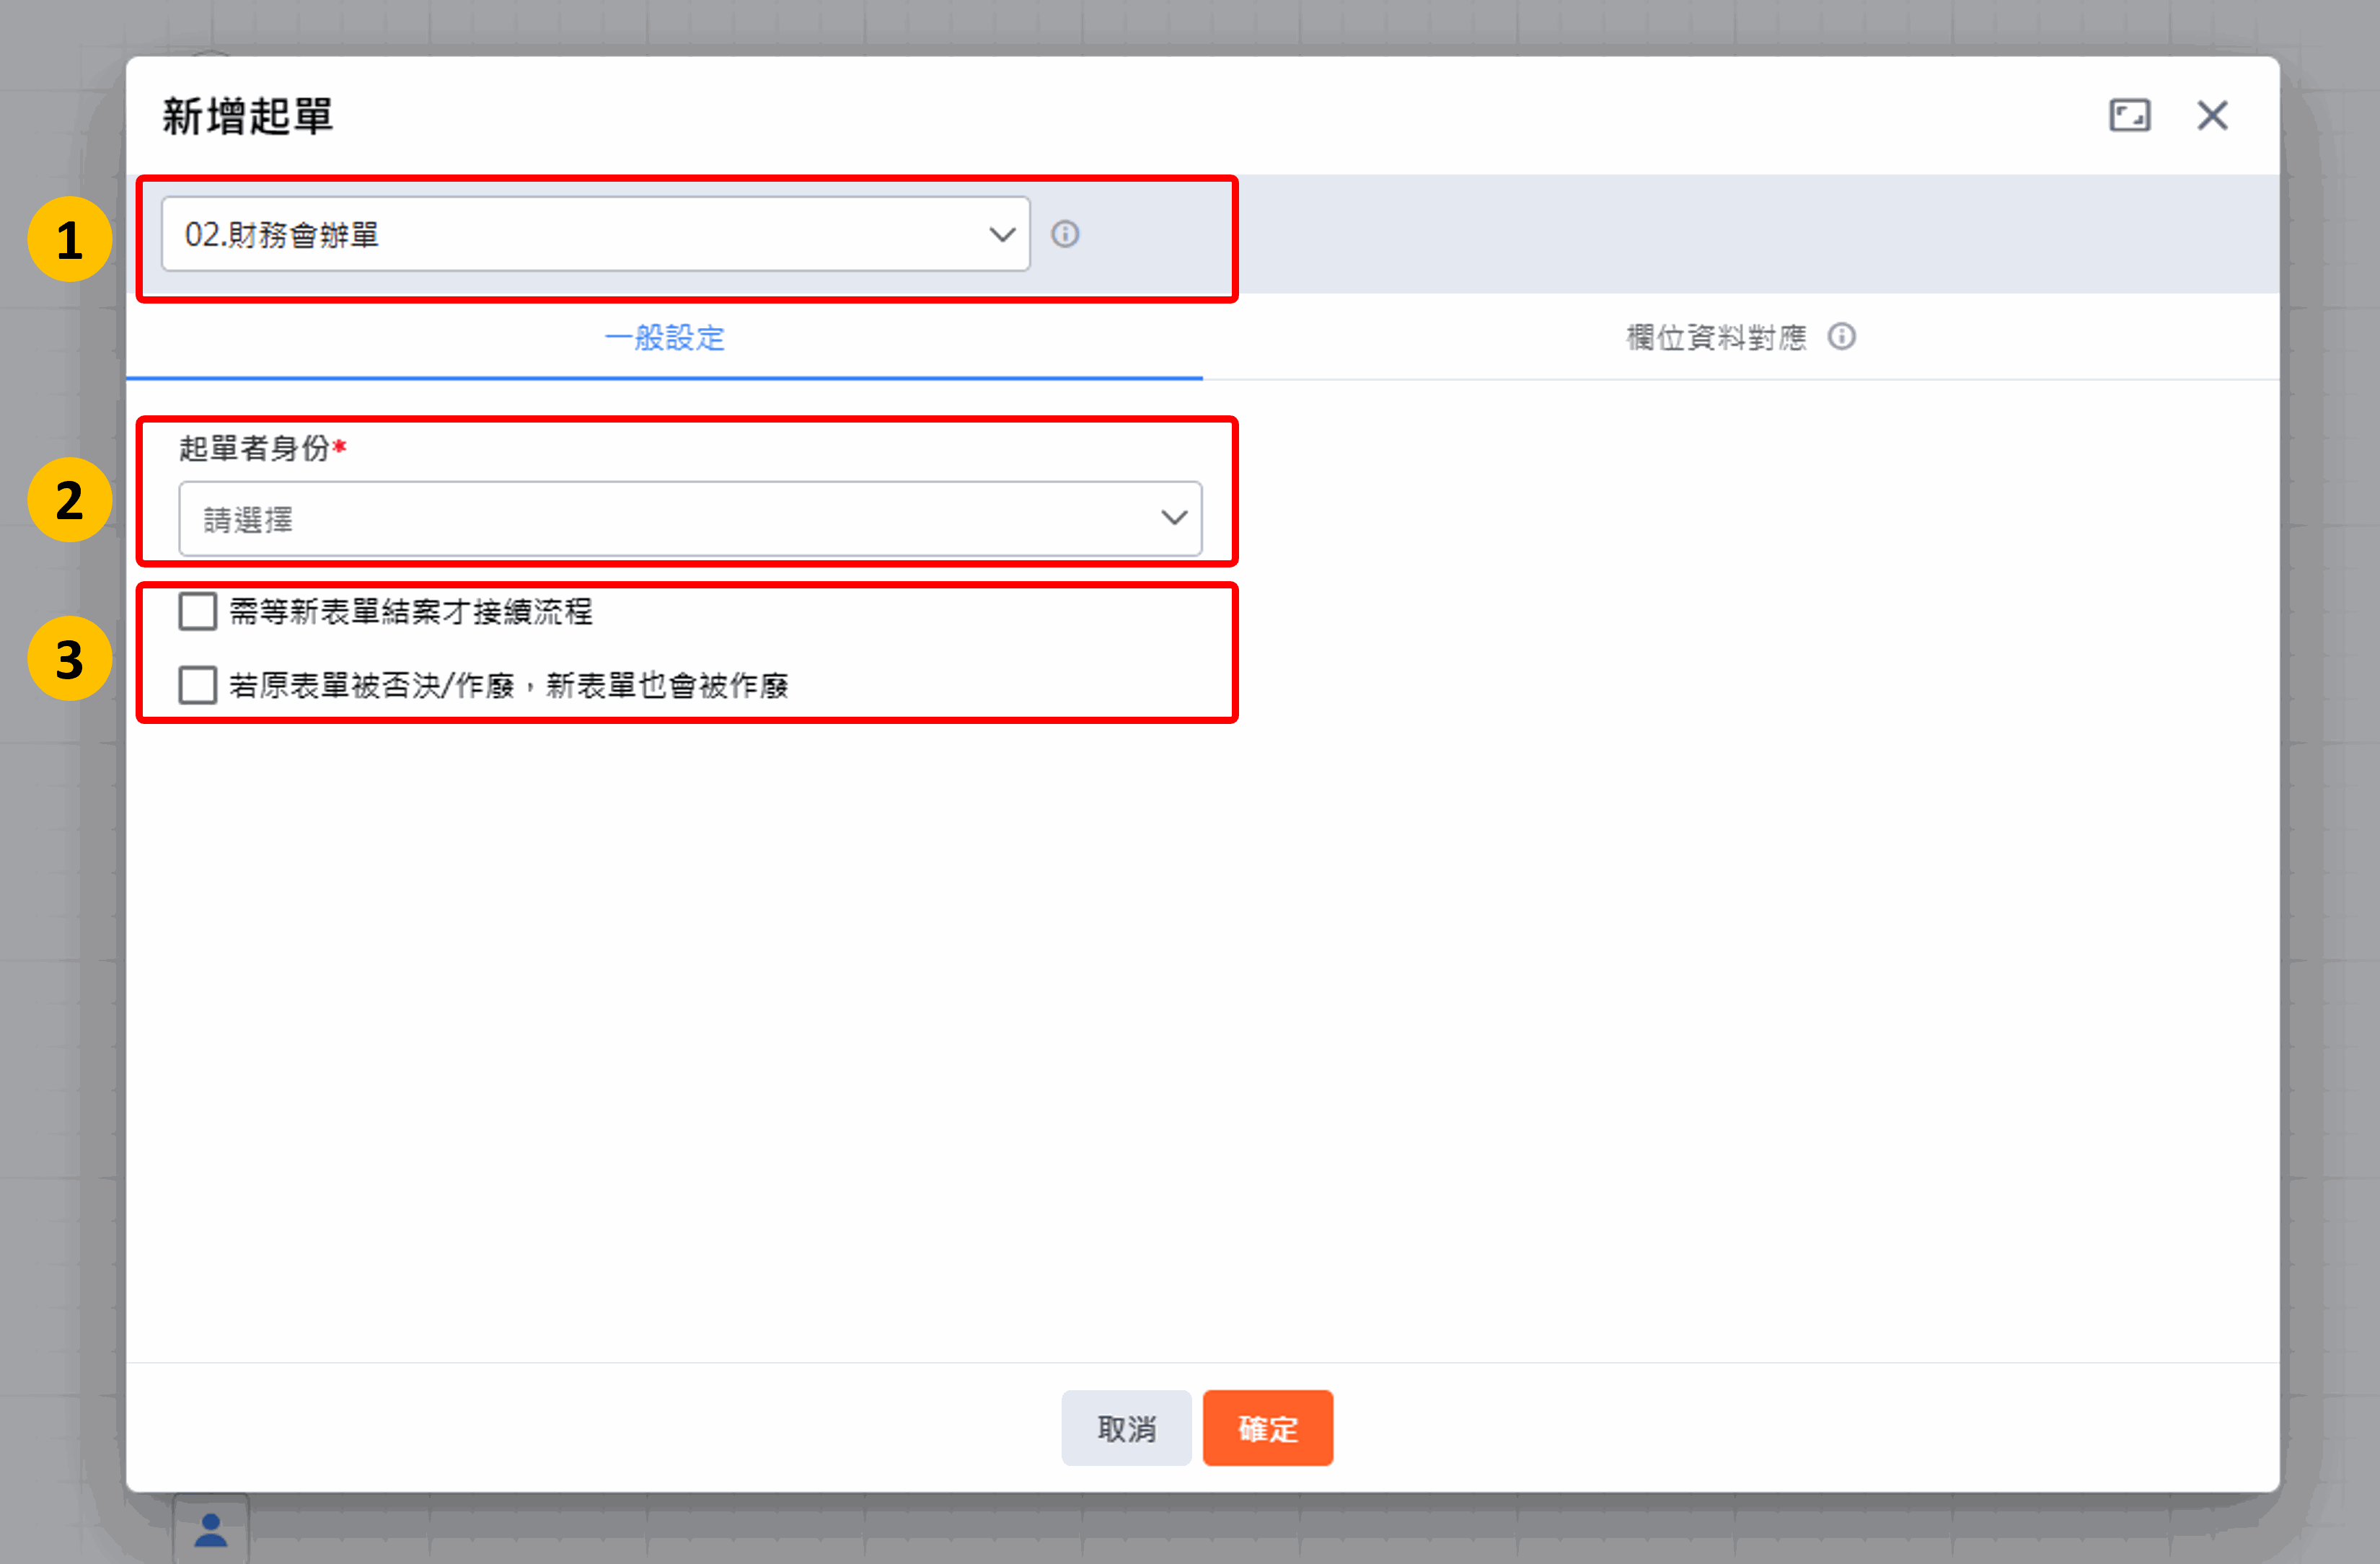
Task: Switch to the 一般設定 tab
Action: pyautogui.click(x=664, y=337)
